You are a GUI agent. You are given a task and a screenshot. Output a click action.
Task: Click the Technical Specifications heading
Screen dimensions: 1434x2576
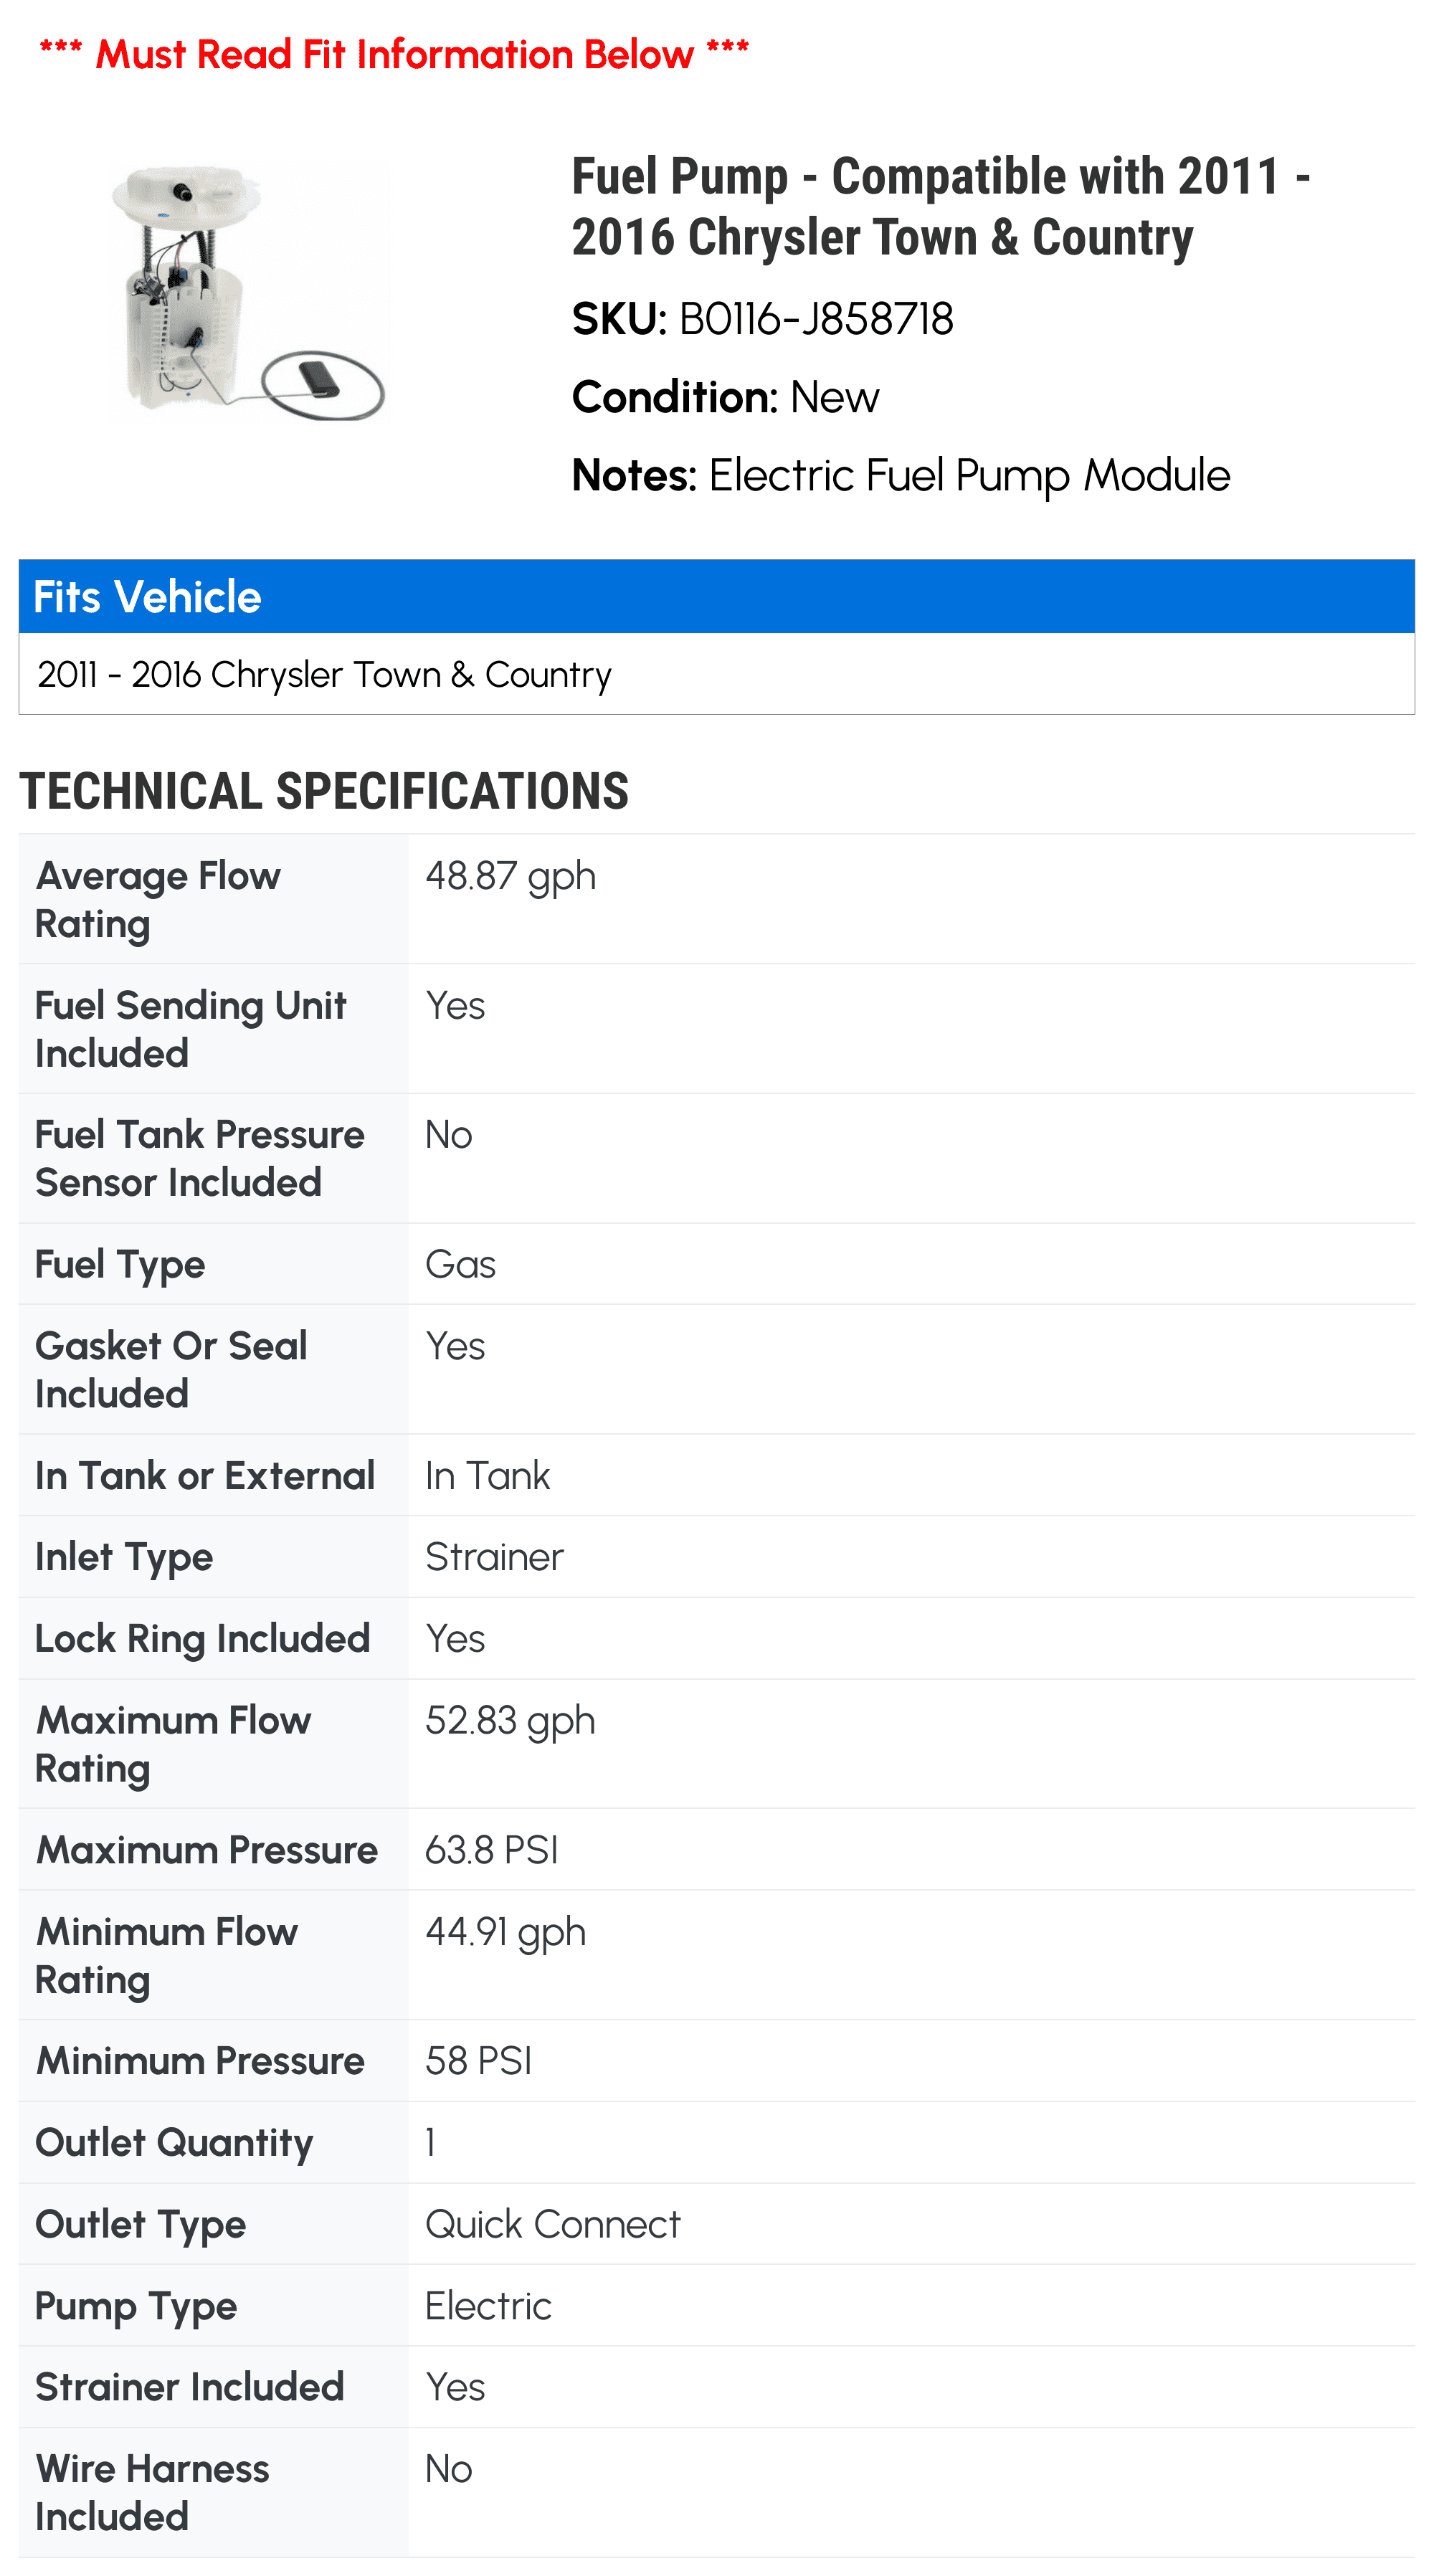coord(324,791)
